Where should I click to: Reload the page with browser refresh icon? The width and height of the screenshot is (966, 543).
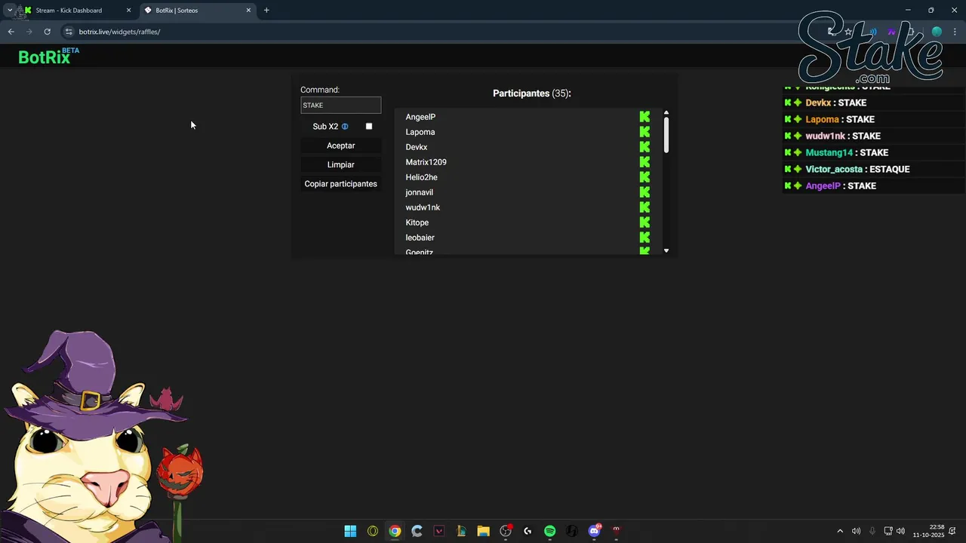[x=47, y=32]
